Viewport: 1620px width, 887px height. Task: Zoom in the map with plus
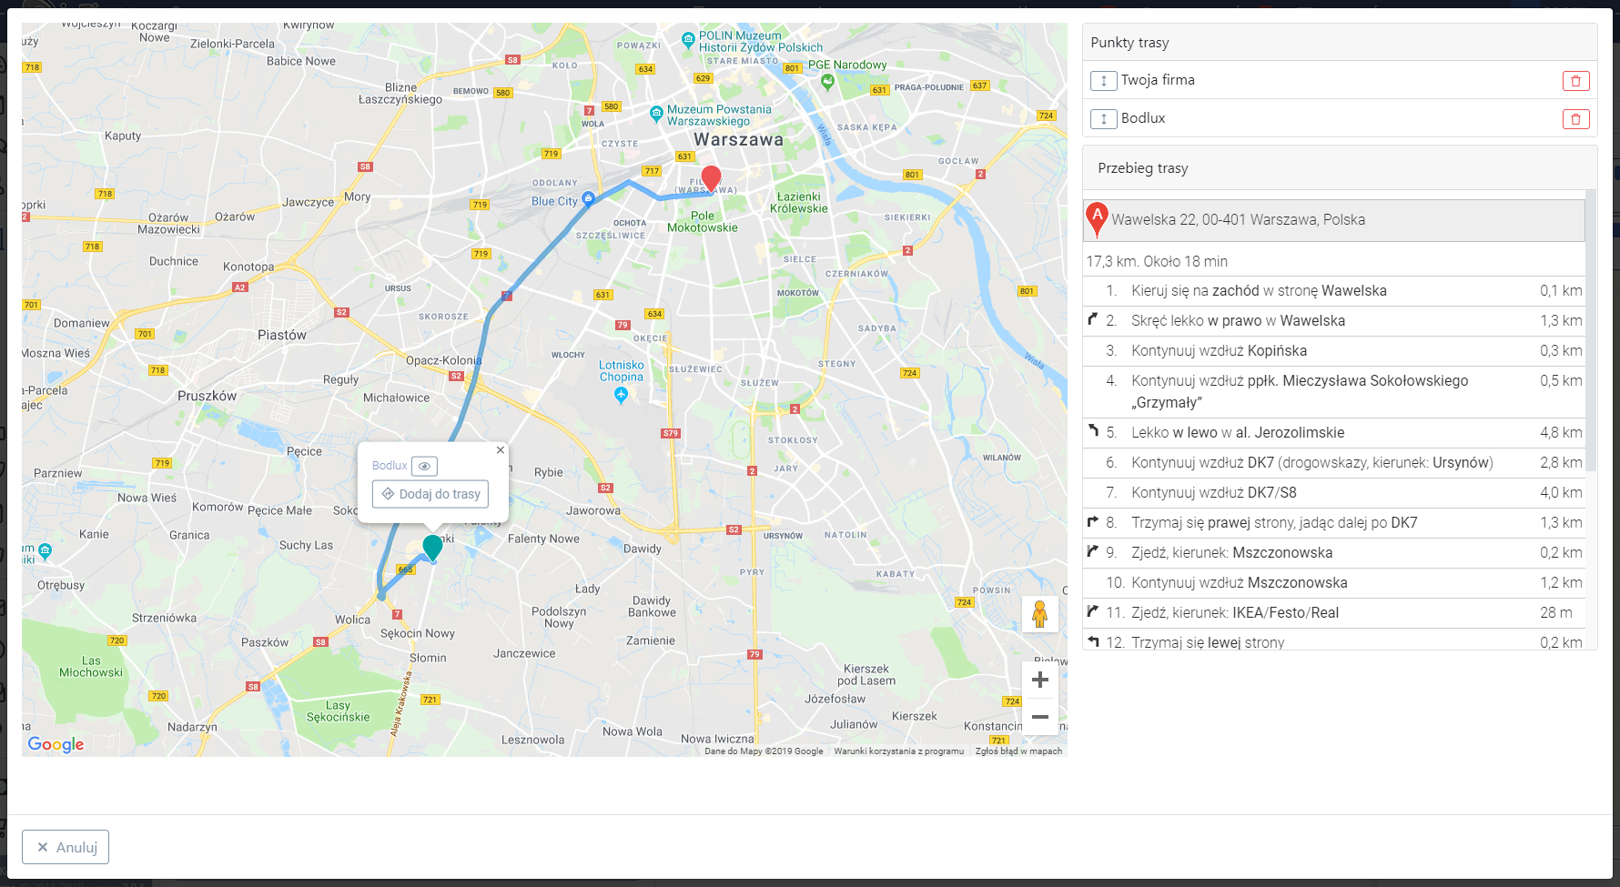[1040, 680]
